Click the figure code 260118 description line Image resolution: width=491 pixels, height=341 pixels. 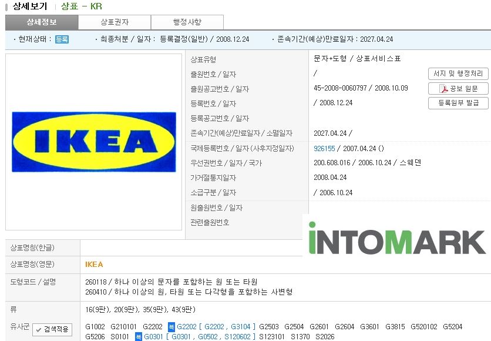[171, 282]
